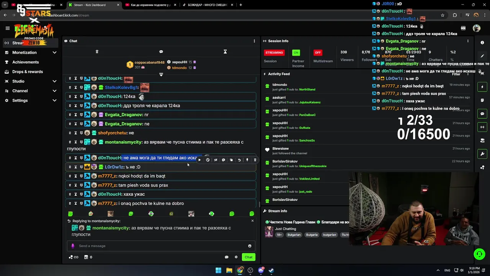Close the replying-to banner
This screenshot has height=276, width=490.
point(252,221)
